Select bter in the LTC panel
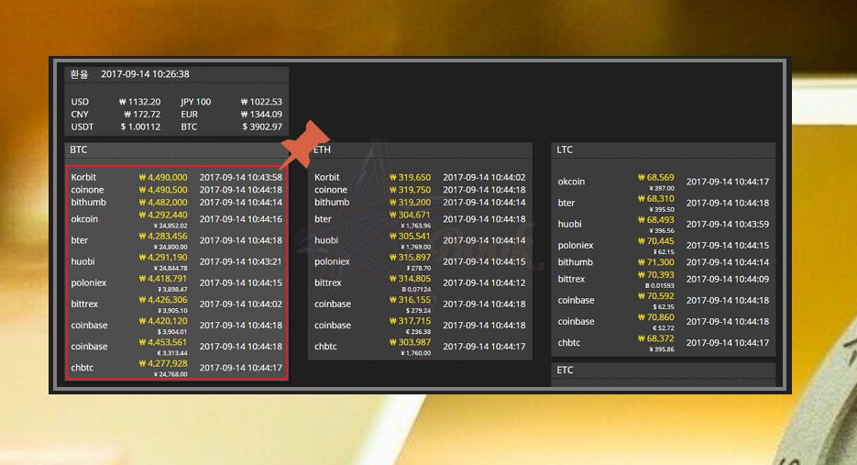 pos(566,203)
